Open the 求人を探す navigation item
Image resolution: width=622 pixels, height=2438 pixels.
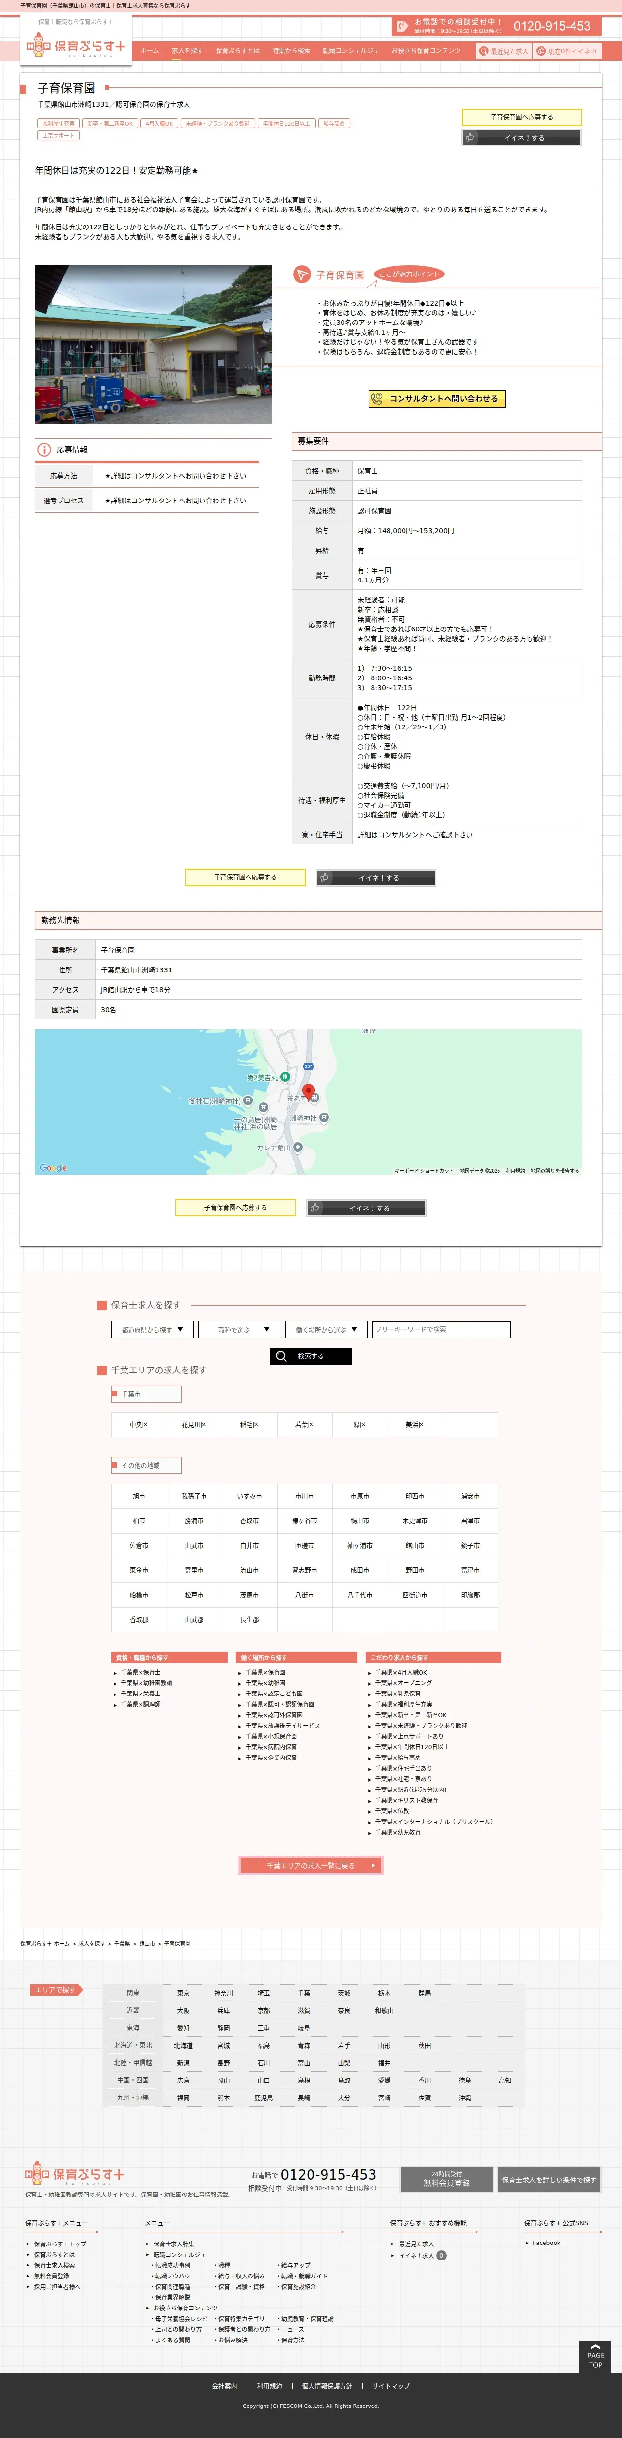tap(187, 51)
